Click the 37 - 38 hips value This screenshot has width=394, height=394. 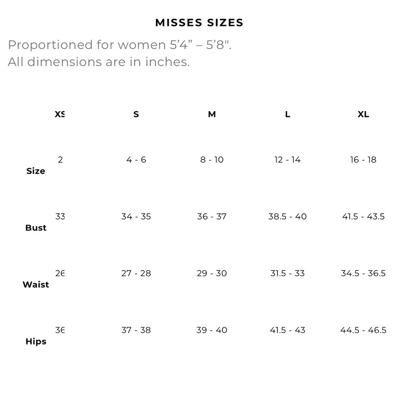(x=136, y=330)
